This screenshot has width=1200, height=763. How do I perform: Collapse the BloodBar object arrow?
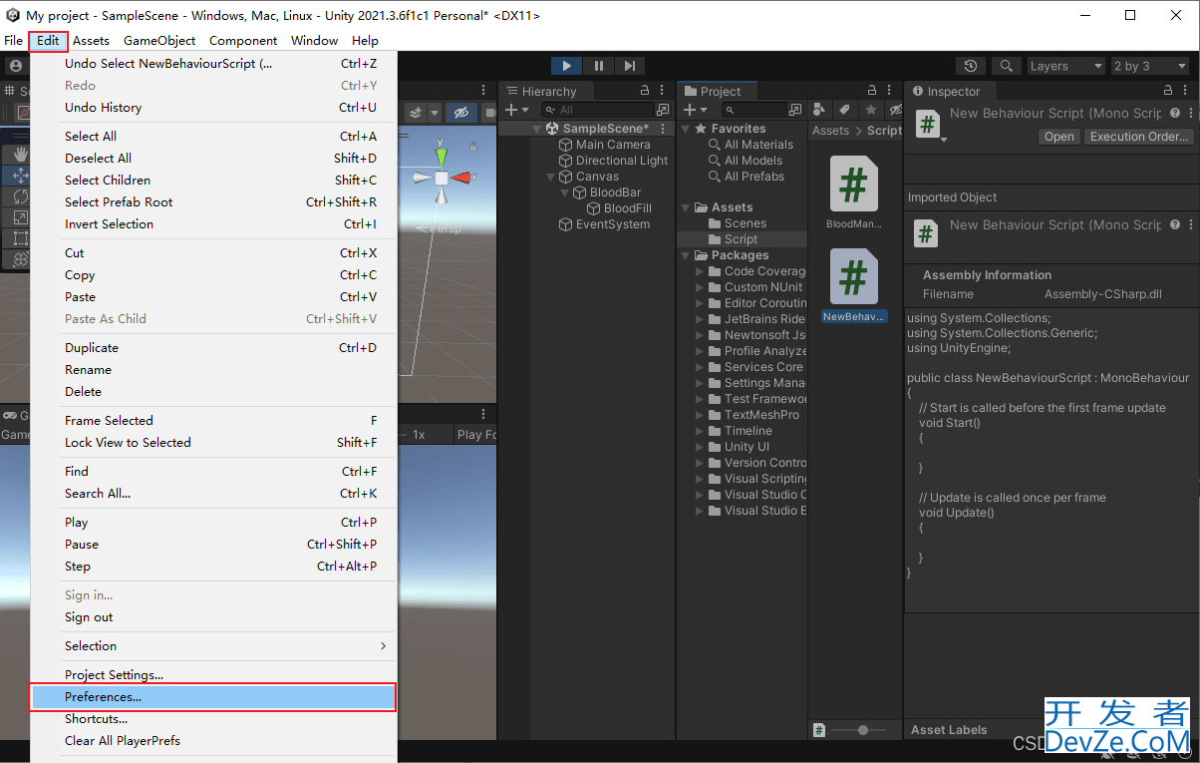(x=566, y=192)
